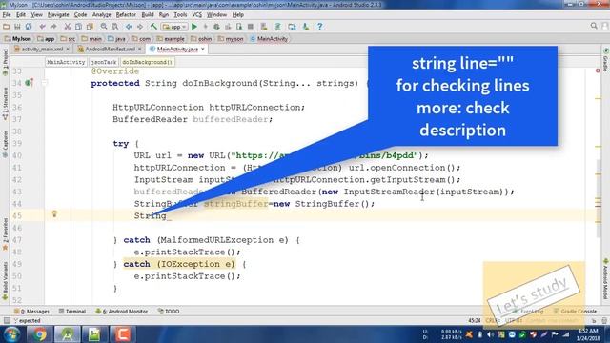Open the Project side tool window
Image resolution: width=610 pixels, height=343 pixels.
coord(5,62)
